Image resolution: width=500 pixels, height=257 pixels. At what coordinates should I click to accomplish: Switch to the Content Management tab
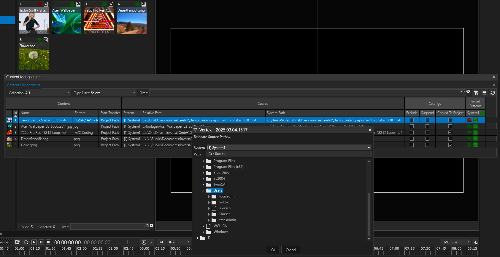click(23, 85)
